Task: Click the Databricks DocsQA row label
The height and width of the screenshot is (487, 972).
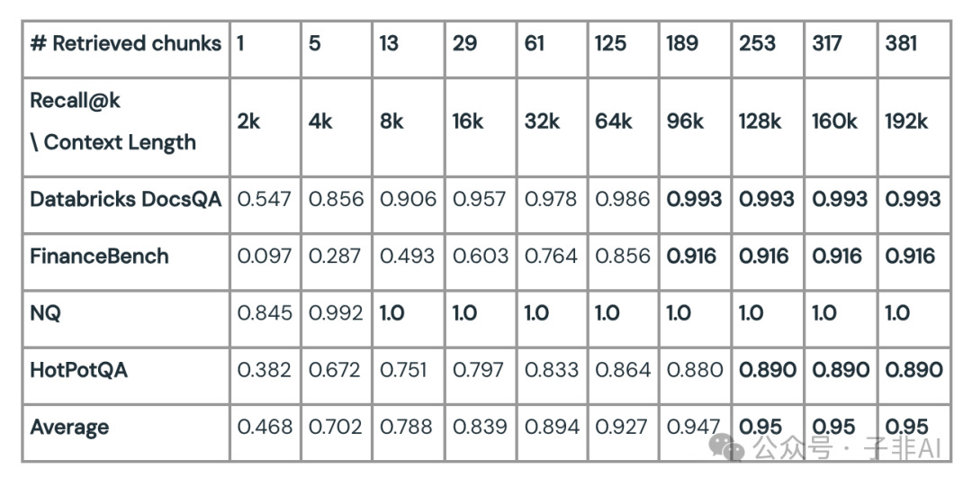Action: click(x=126, y=200)
